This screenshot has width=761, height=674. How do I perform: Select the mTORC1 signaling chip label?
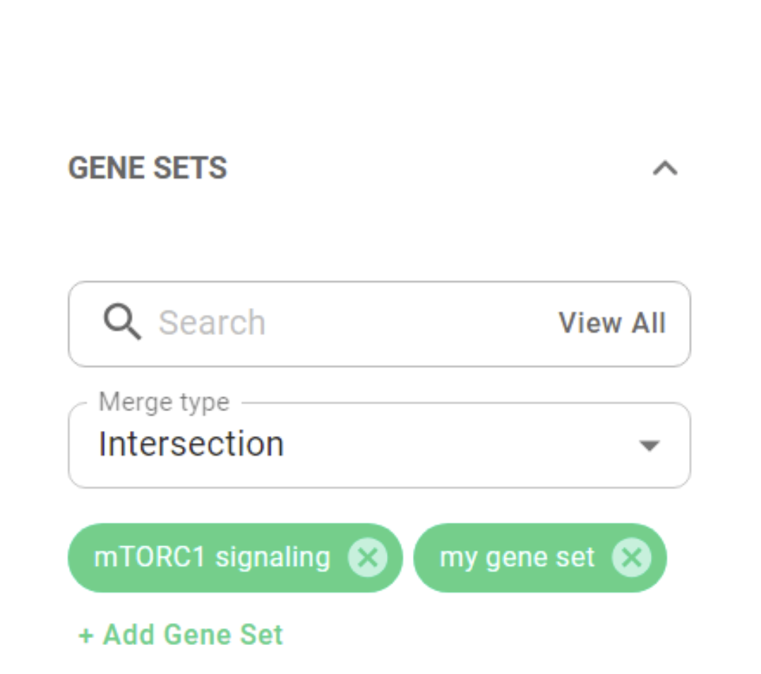click(x=212, y=557)
